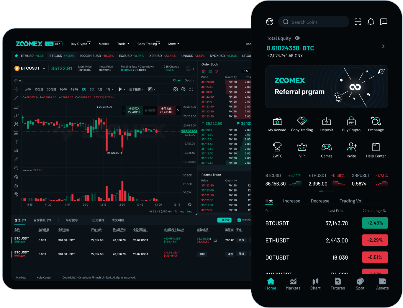Open the Help Center icon on mobile
The width and height of the screenshot is (403, 308).
(x=376, y=147)
